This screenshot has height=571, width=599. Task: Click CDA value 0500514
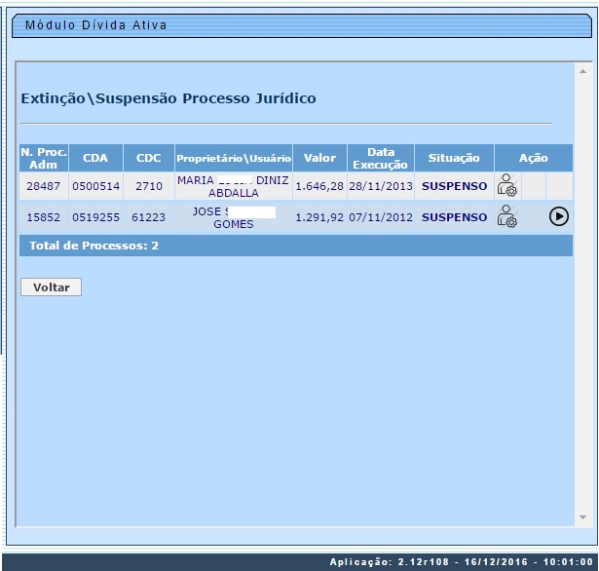(x=95, y=186)
